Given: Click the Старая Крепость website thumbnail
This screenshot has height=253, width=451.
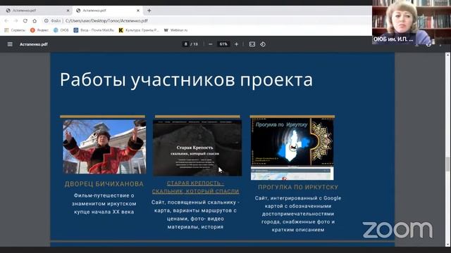Looking at the screenshot, I should coord(197,148).
